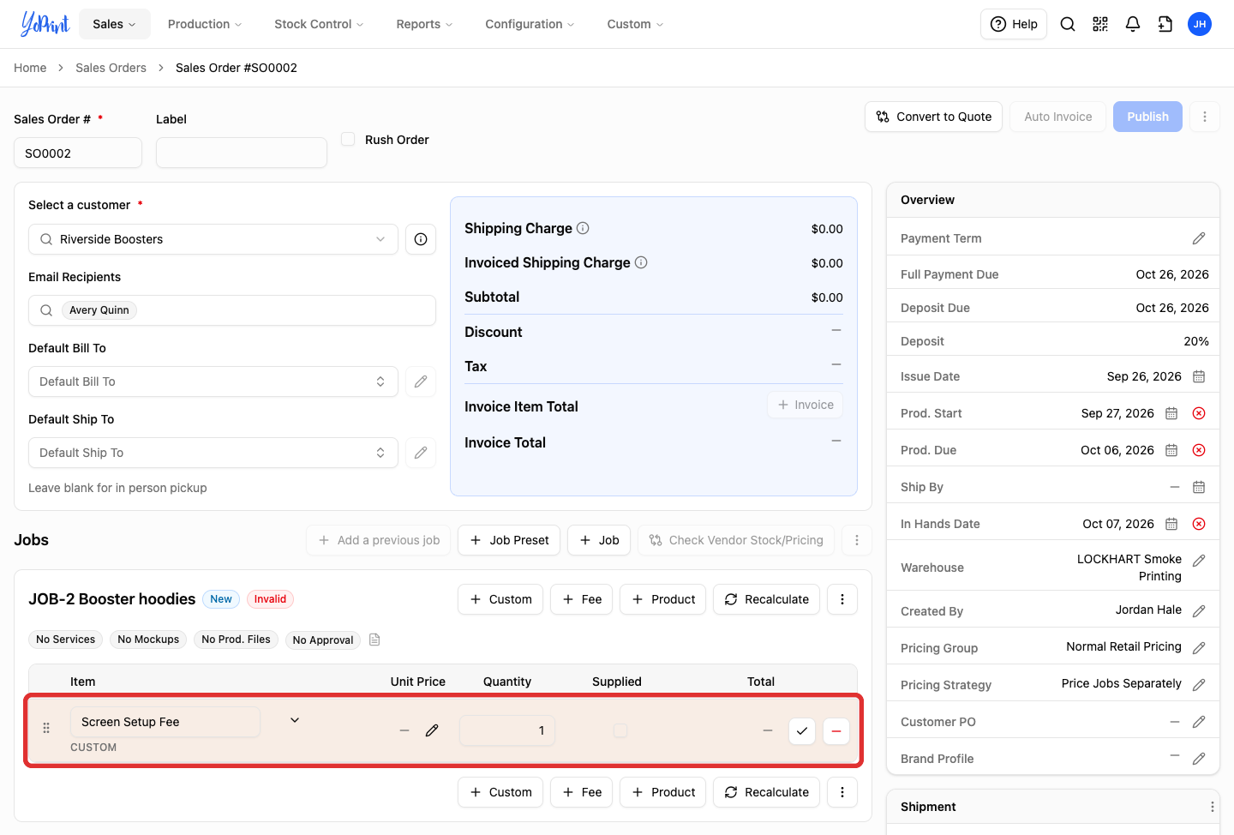Screen dimensions: 1234x835
Task: Click the Help button
Action: click(1014, 24)
